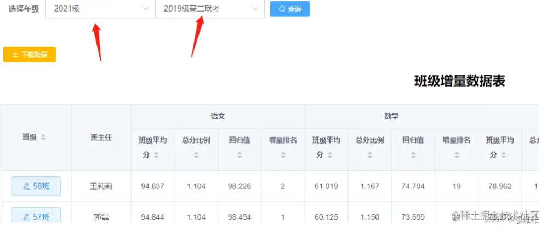Click the 数学 column group header
The image size is (547, 229).
391,116
